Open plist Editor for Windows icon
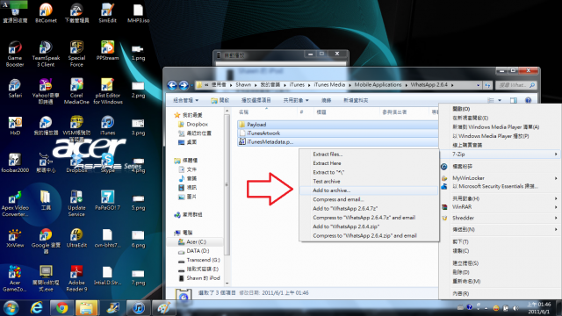This screenshot has height=316, width=562. tap(107, 91)
